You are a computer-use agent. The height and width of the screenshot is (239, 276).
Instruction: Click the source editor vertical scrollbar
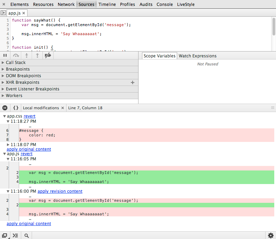click(274, 26)
